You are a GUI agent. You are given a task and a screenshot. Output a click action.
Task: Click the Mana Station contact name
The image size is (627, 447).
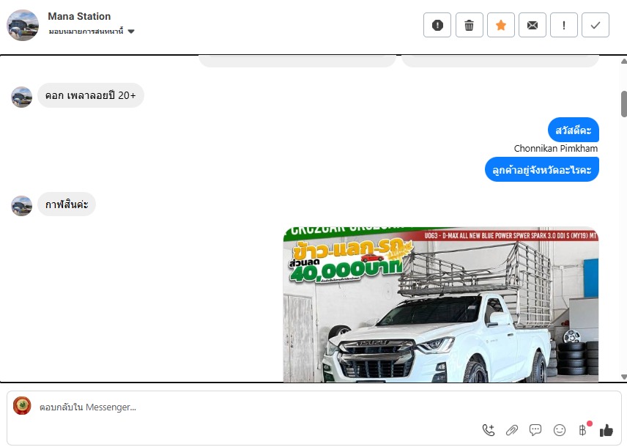tap(79, 16)
